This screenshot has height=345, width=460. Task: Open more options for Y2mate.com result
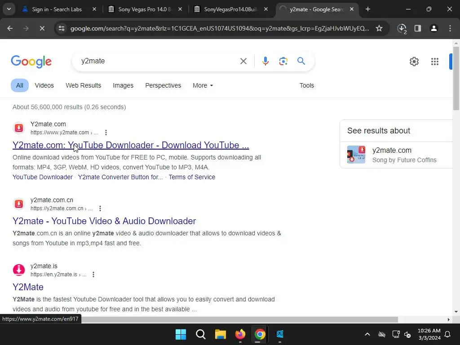pyautogui.click(x=106, y=133)
